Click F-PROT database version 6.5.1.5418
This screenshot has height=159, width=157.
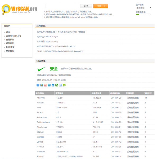pos(97,147)
